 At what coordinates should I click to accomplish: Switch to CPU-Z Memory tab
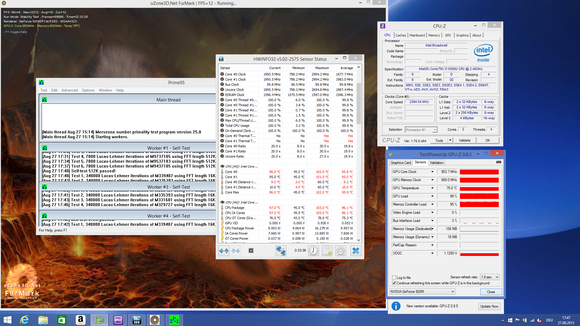pyautogui.click(x=434, y=35)
